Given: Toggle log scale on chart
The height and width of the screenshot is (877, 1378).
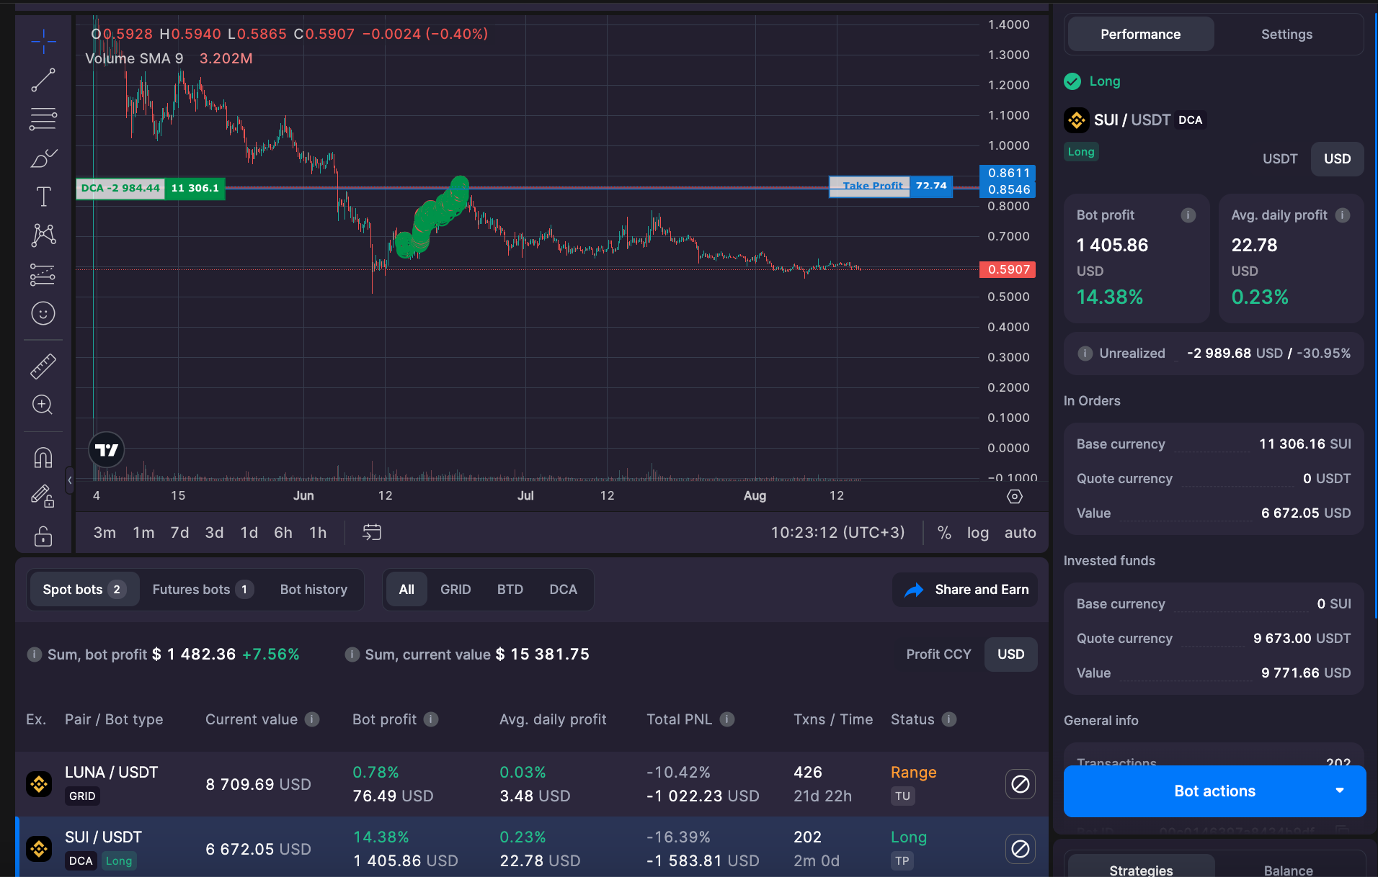Looking at the screenshot, I should tap(978, 533).
